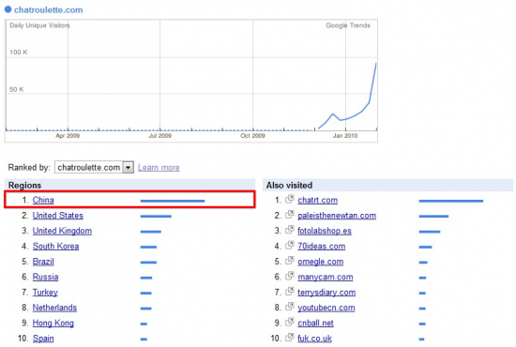Viewport: 516px width, 347px height.
Task: Click the external icon beside 70ideas.com
Action: pos(290,245)
